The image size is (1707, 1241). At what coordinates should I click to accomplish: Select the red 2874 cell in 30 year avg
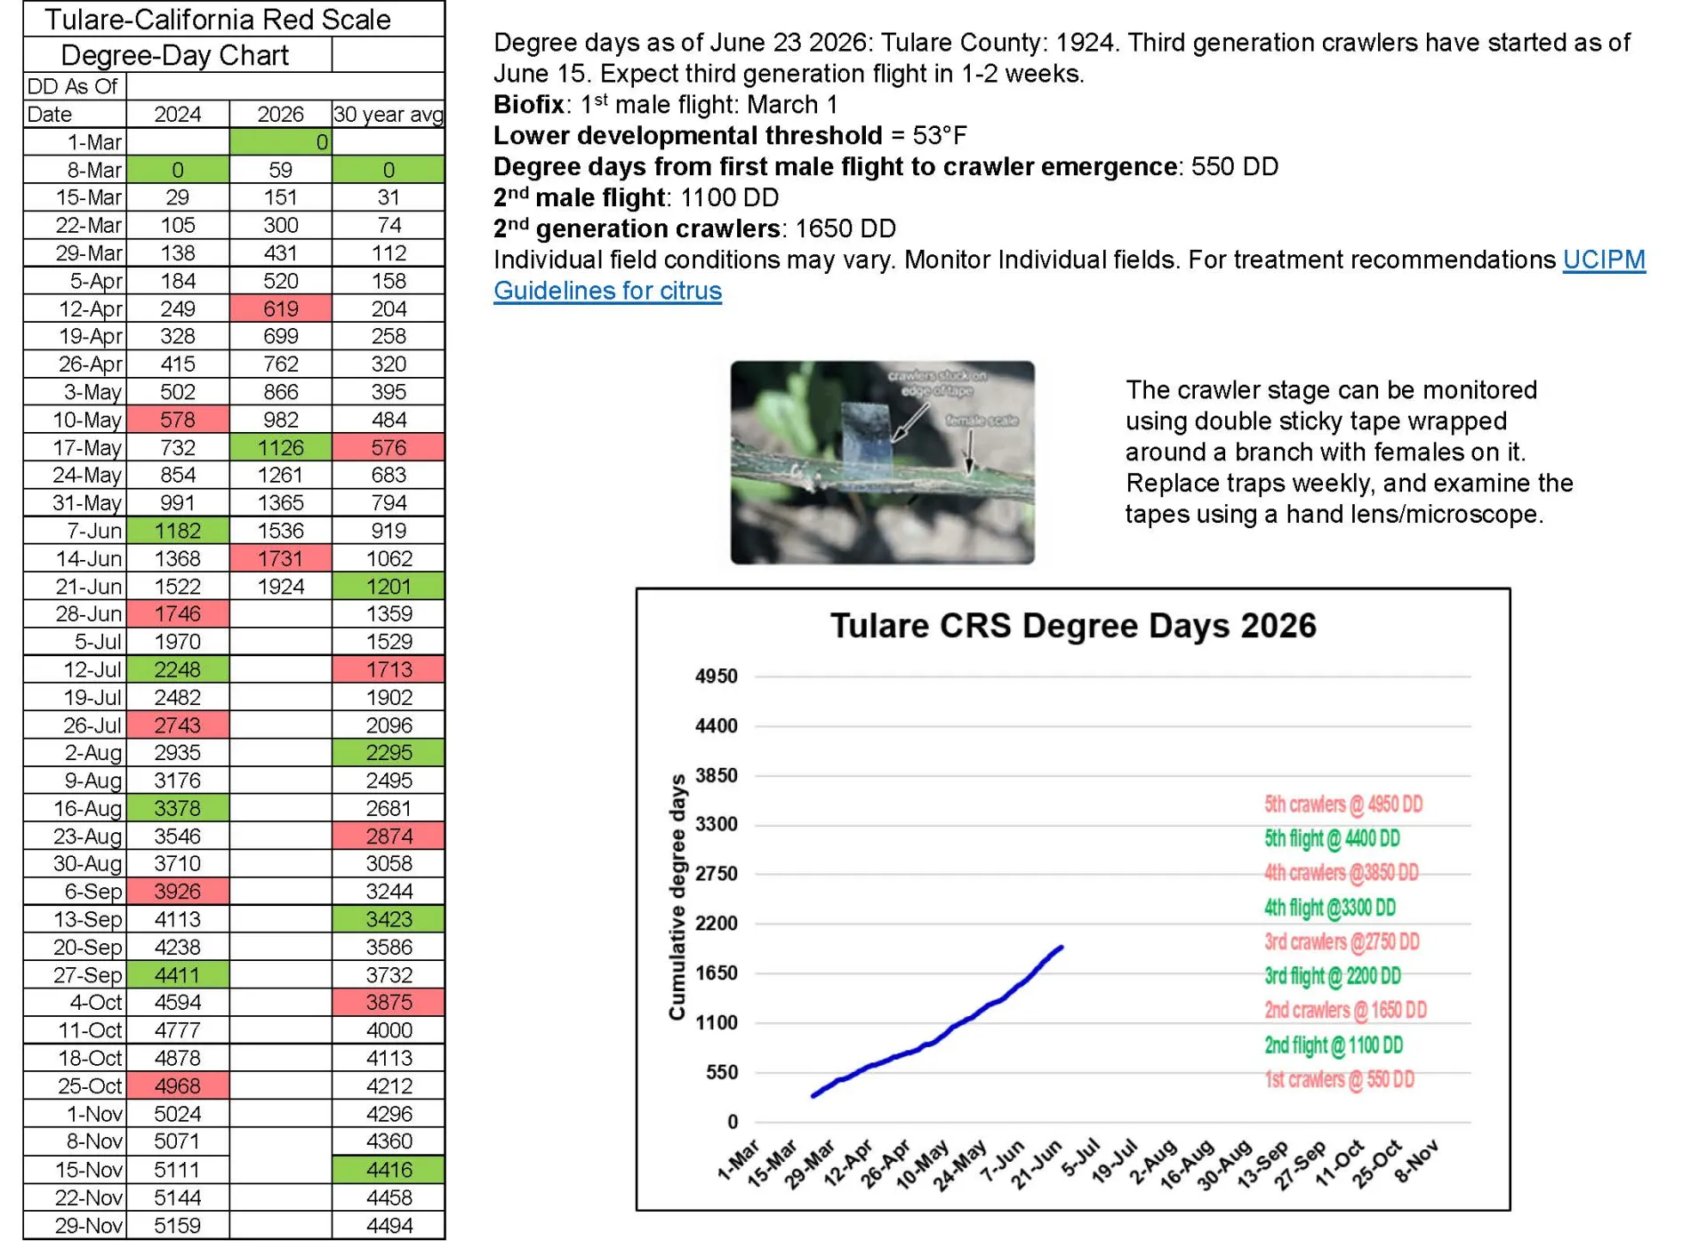click(x=389, y=836)
